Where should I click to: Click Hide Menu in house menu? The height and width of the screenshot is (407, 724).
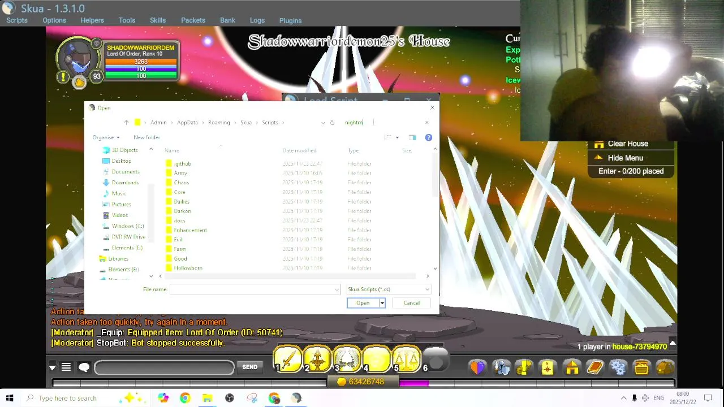626,158
